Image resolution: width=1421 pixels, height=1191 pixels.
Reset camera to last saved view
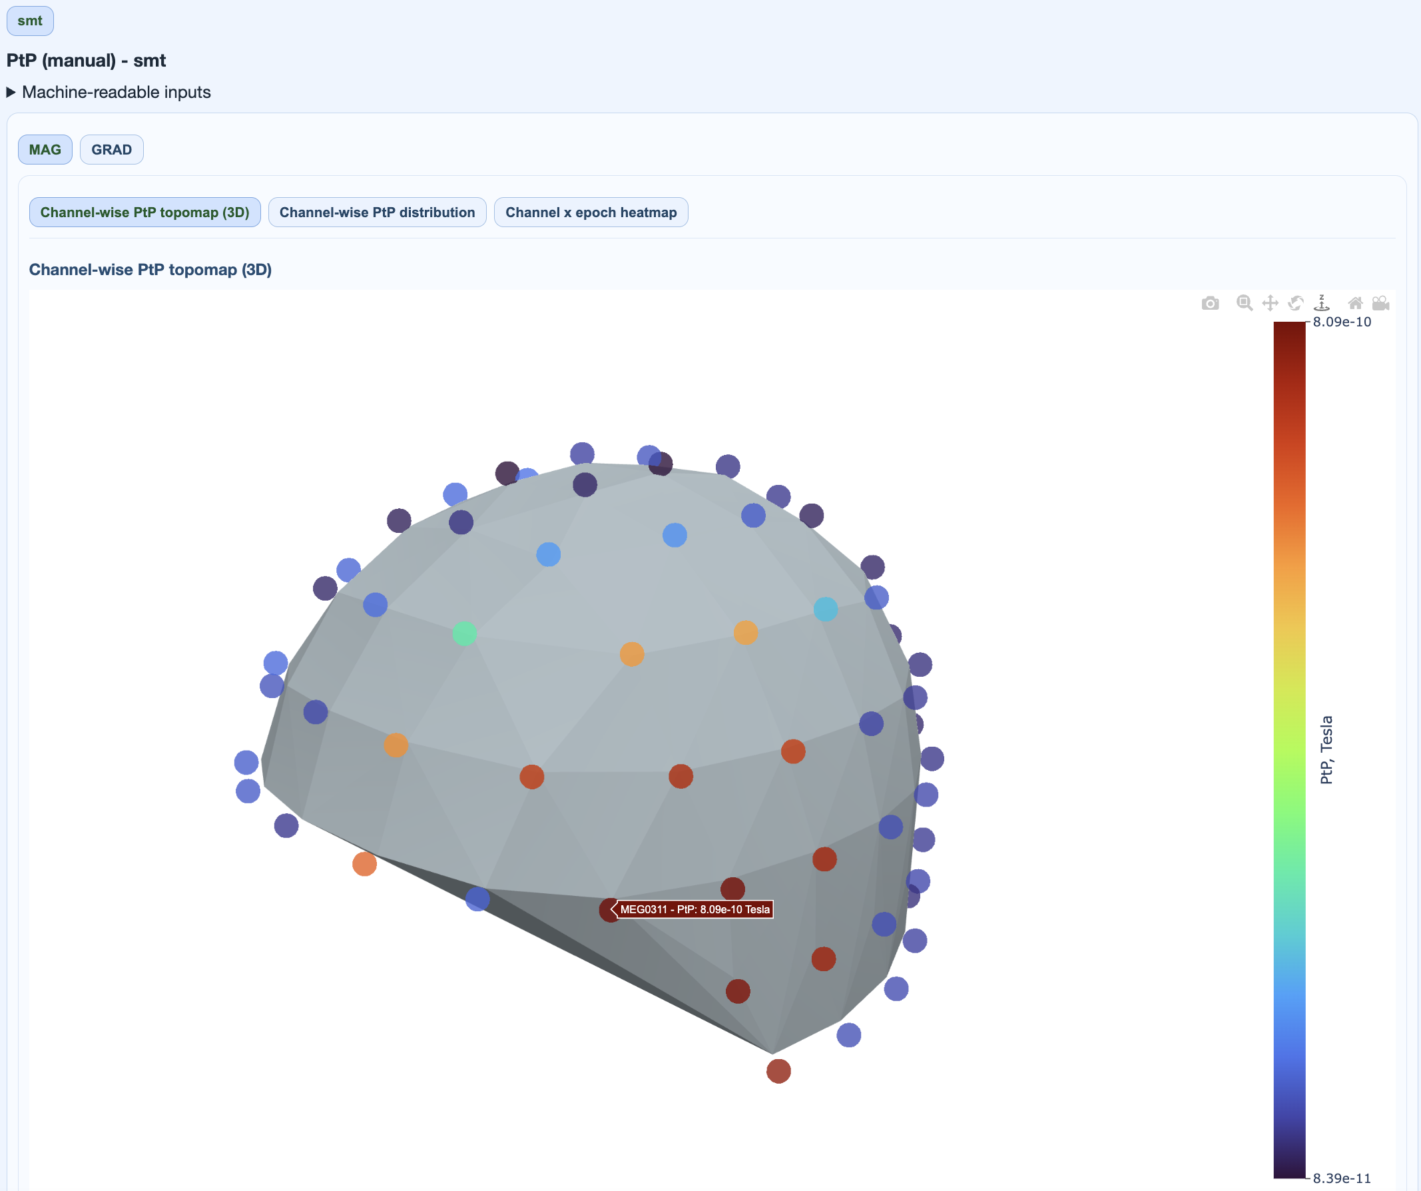tap(1380, 303)
